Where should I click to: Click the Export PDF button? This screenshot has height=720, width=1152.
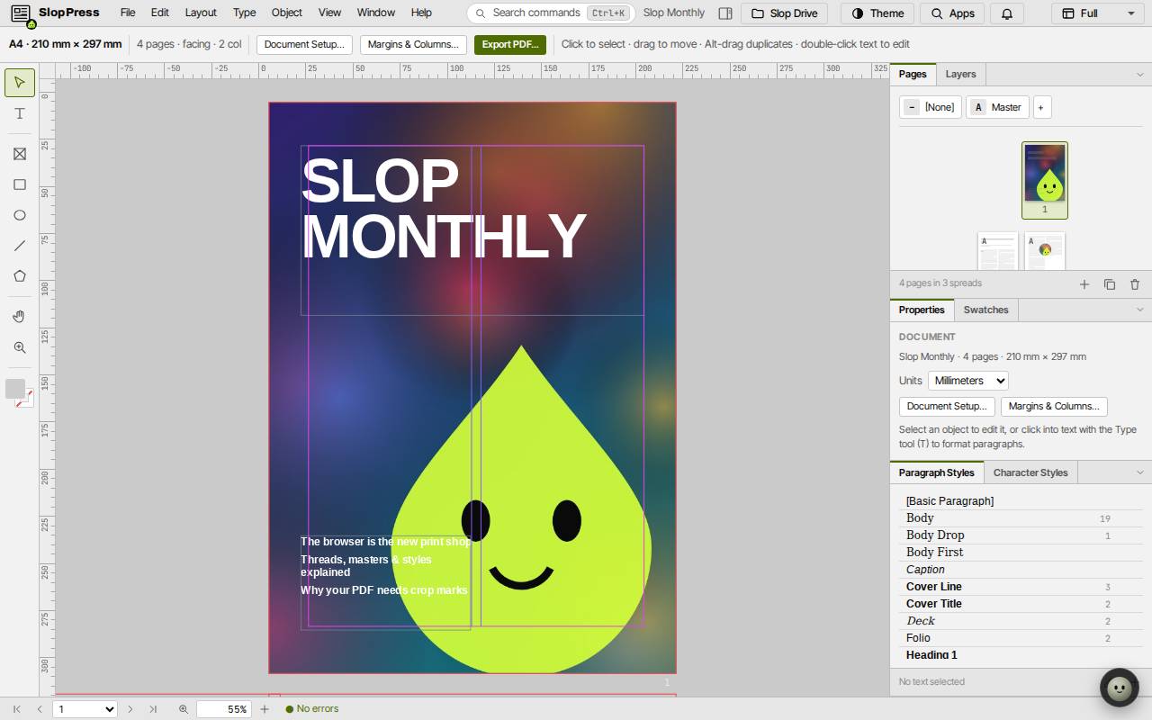pyautogui.click(x=510, y=44)
